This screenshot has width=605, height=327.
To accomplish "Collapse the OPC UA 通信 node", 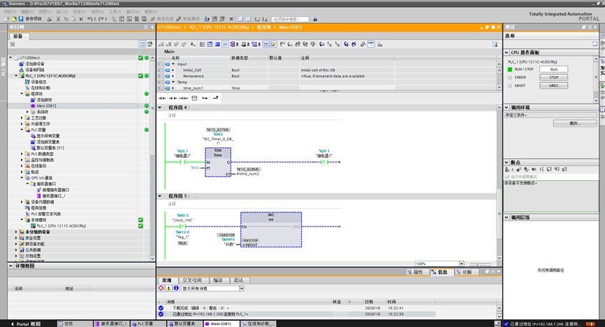I will (x=22, y=178).
